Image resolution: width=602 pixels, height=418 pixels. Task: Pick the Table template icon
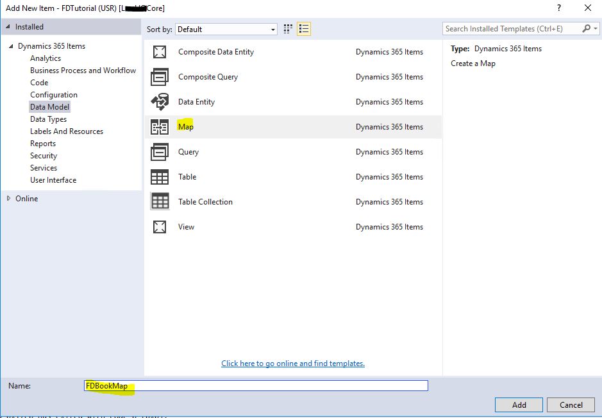click(x=159, y=177)
